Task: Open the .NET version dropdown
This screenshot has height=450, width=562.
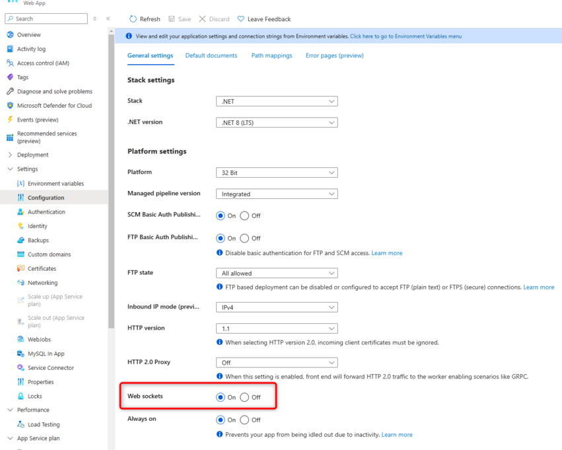Action: (277, 123)
